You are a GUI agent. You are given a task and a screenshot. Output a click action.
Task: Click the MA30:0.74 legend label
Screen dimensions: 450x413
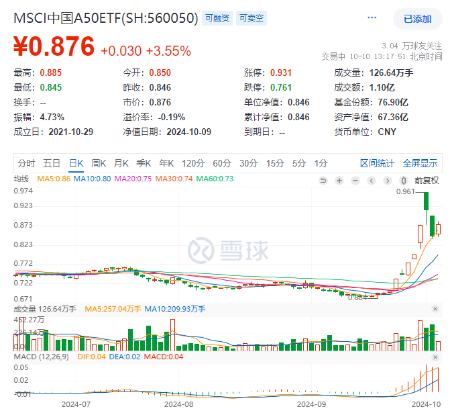click(x=174, y=179)
